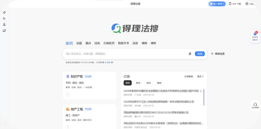Click the 专业库 tag beside 地产工程
Viewport: 261px width, 129px height.
(x=88, y=109)
